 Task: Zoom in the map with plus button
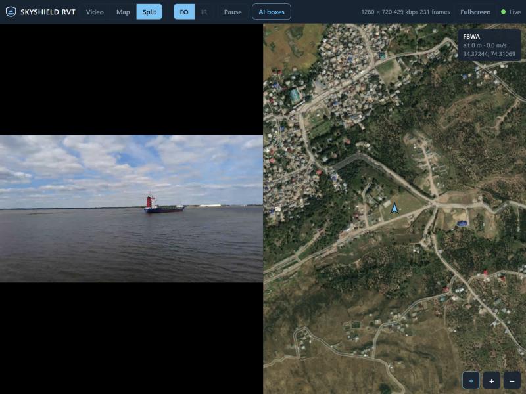(x=491, y=381)
